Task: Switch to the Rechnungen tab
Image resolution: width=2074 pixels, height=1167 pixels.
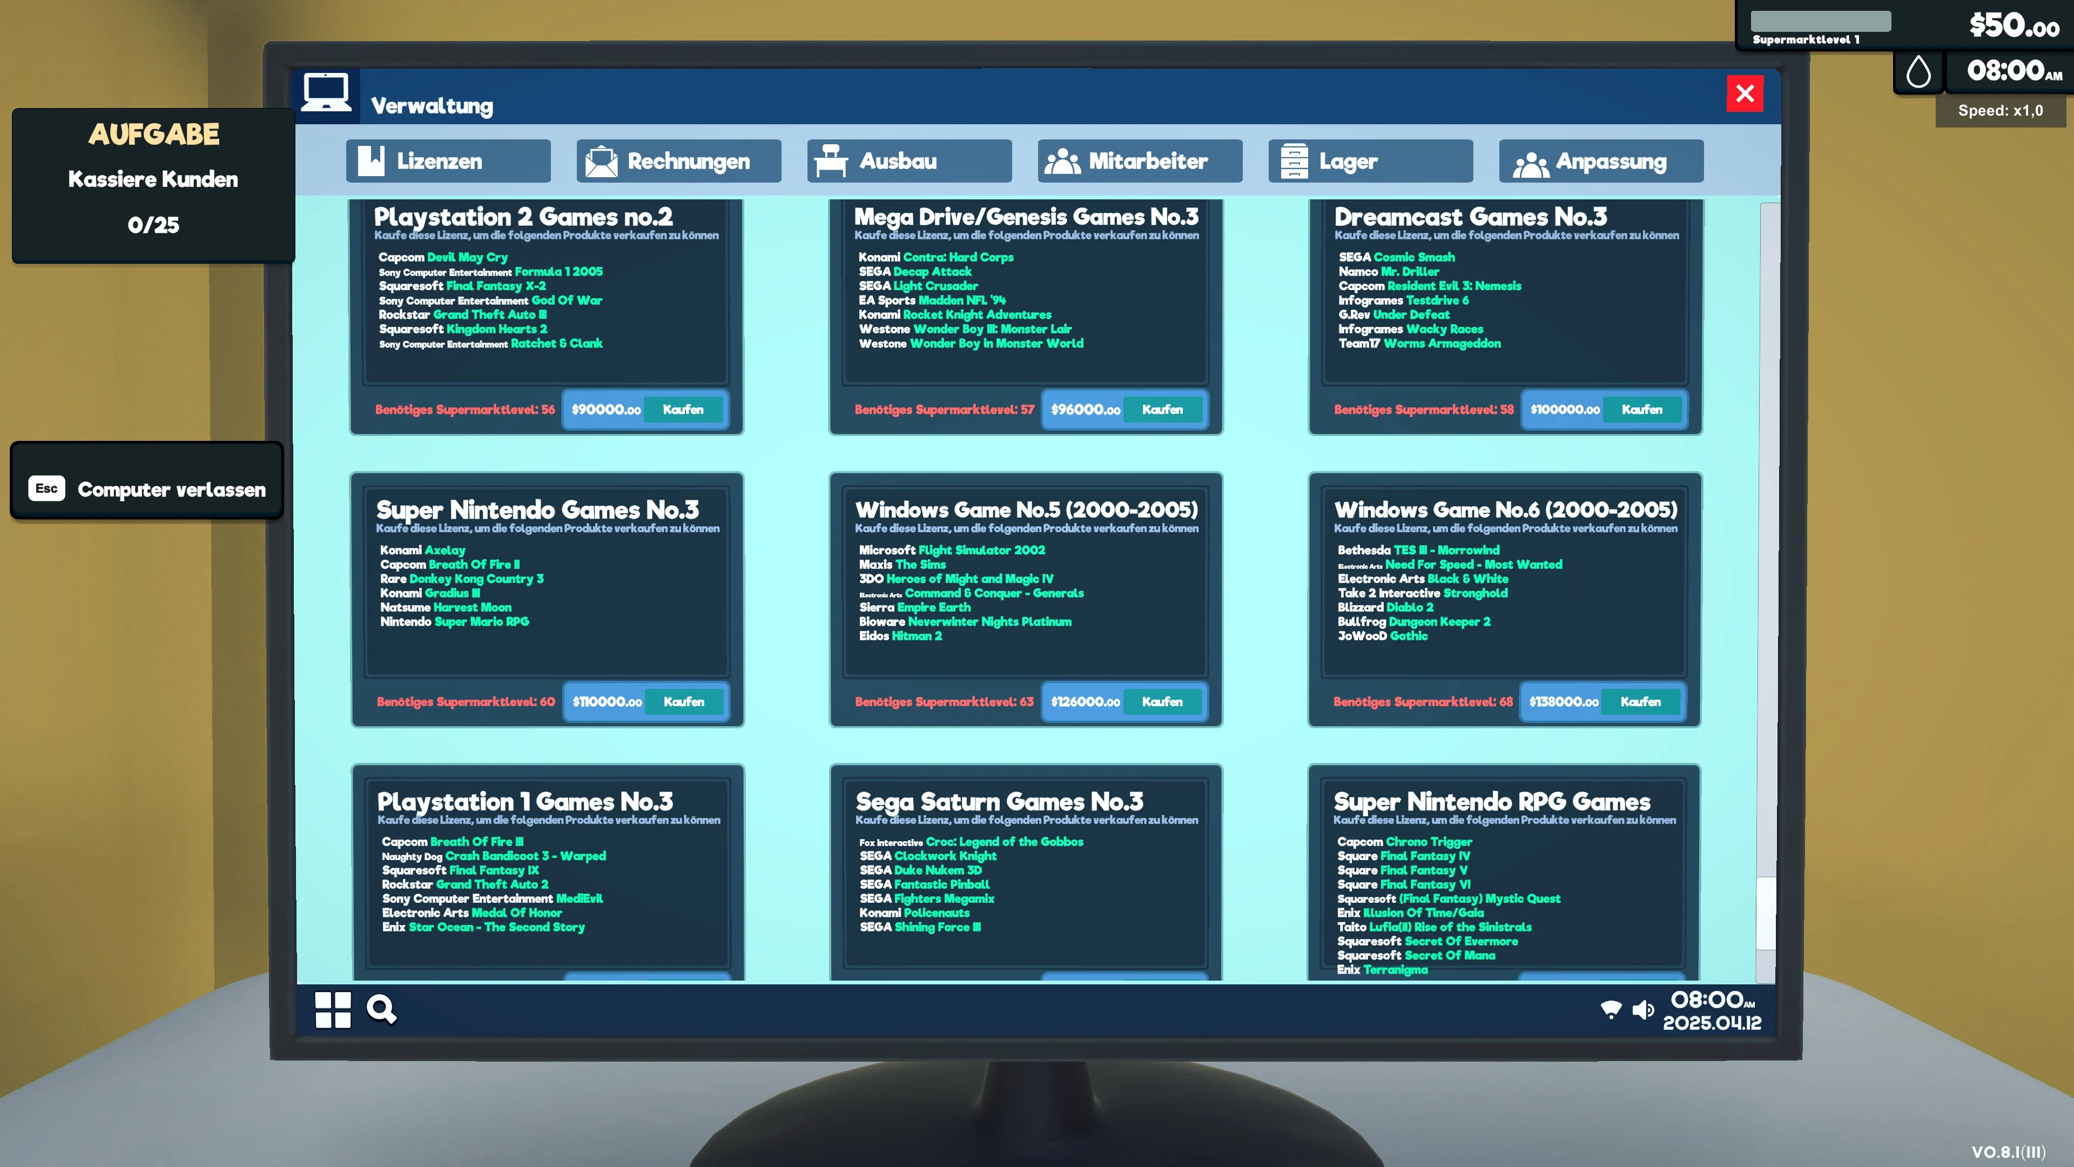Action: click(679, 161)
